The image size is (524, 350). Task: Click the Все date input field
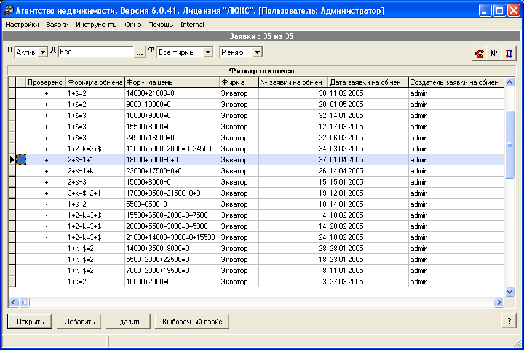[x=96, y=52]
